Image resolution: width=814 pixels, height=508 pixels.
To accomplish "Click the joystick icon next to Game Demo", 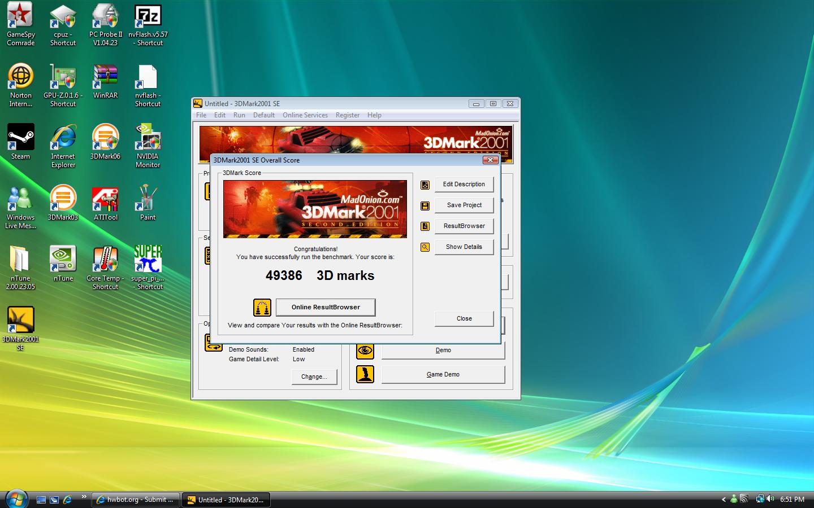I will click(x=365, y=374).
